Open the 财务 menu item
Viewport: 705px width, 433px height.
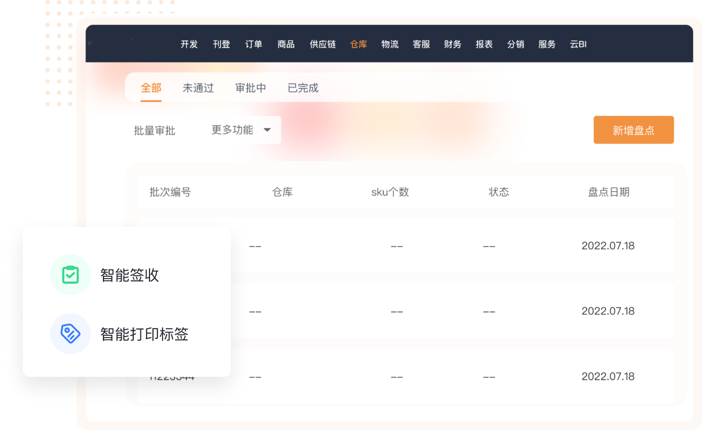pyautogui.click(x=453, y=44)
